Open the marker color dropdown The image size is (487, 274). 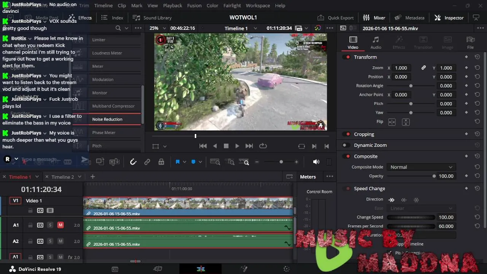point(200,162)
